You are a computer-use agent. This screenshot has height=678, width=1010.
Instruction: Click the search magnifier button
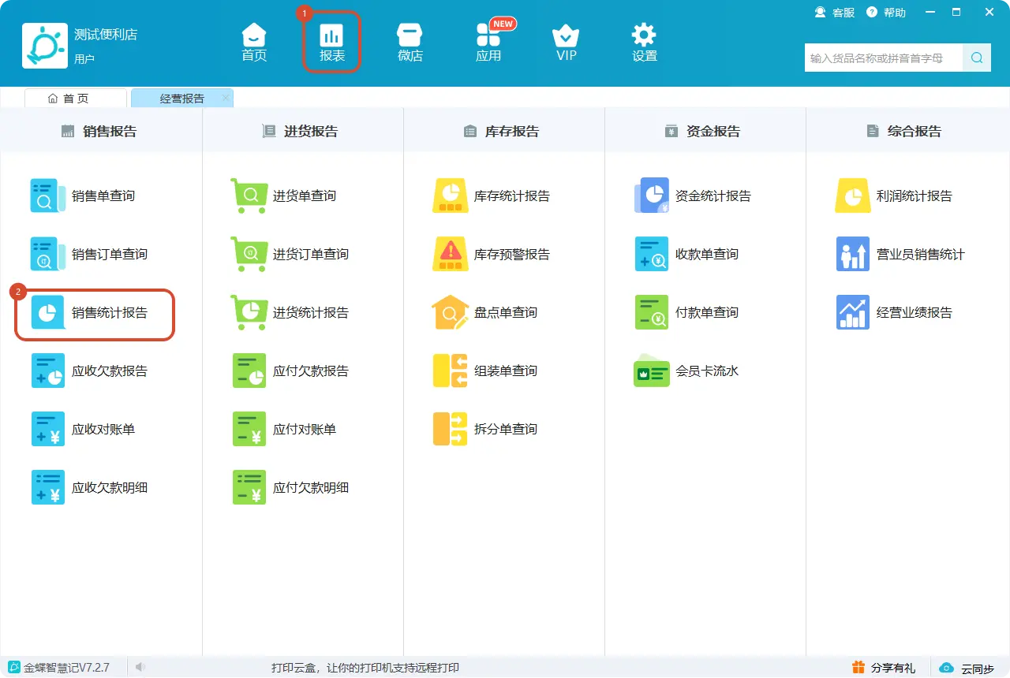click(977, 58)
